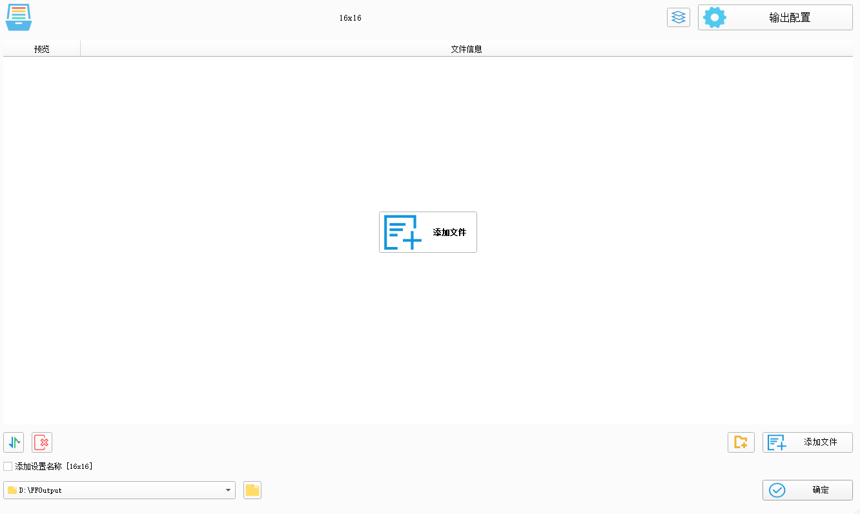Screen dimensions: 860x514
Task: Click the Format Factory logo icon
Action: (19, 17)
